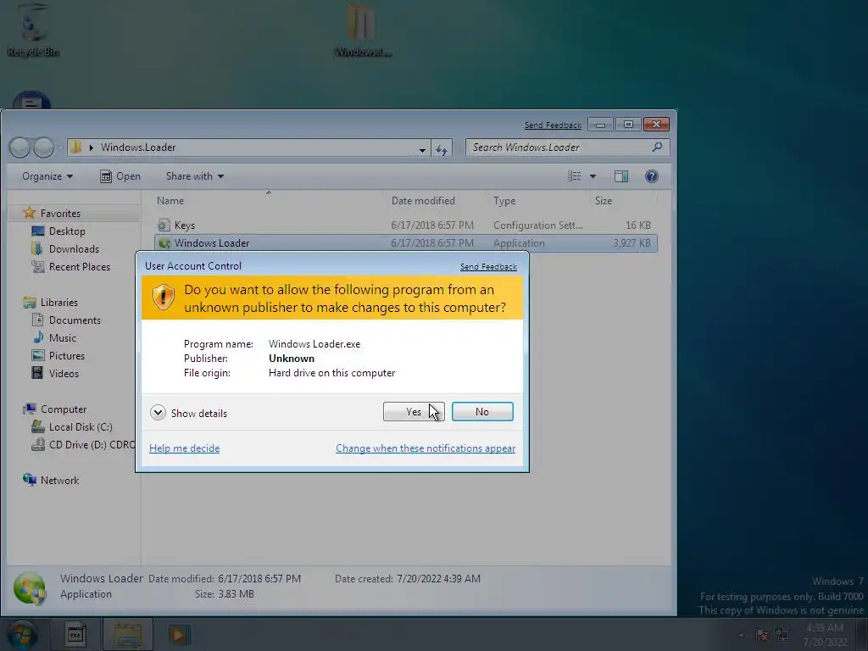Open Downloads under Favorites
This screenshot has height=651, width=868.
coord(74,248)
